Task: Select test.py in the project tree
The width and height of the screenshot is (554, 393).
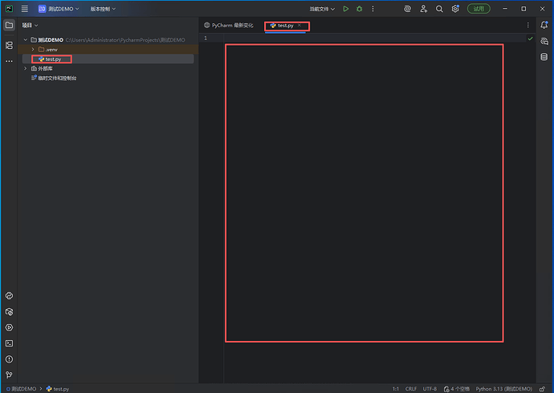Action: tap(52, 59)
